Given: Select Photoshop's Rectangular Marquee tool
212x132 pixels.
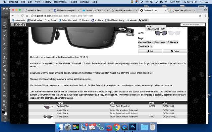Looking at the screenshot, I should tap(4, 26).
